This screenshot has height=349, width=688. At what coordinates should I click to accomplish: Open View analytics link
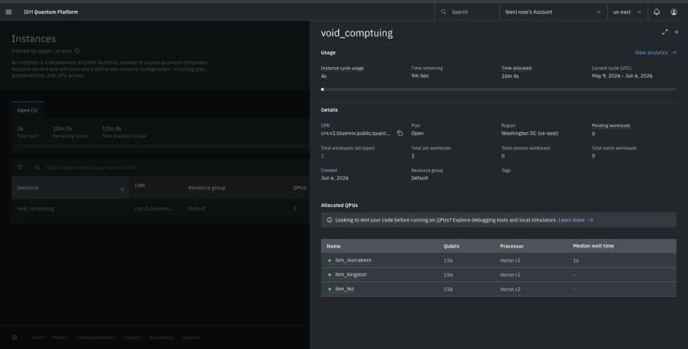[655, 52]
